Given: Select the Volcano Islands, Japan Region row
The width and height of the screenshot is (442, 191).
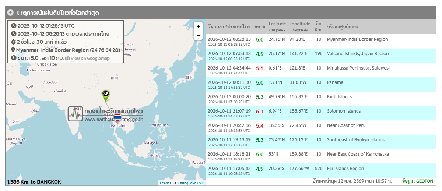Looking at the screenshot, I should tap(320, 56).
